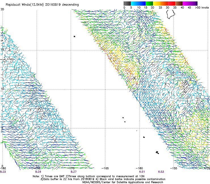Click the '40' label under the color bar
210x184 pixels.
pos(182,8)
